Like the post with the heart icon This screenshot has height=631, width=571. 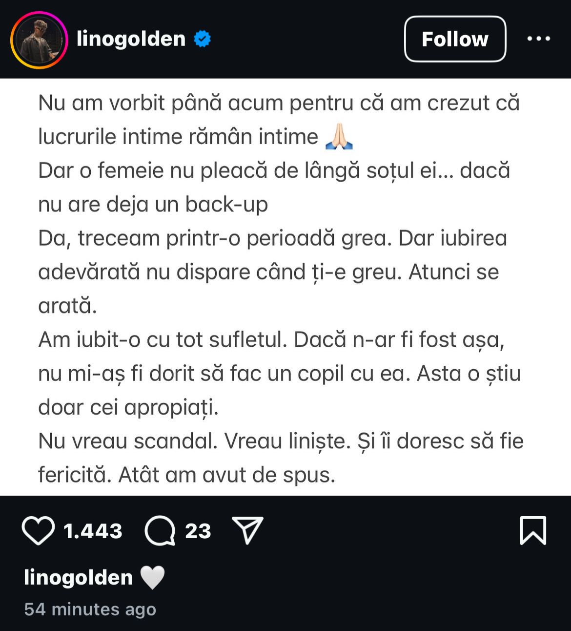coord(38,530)
